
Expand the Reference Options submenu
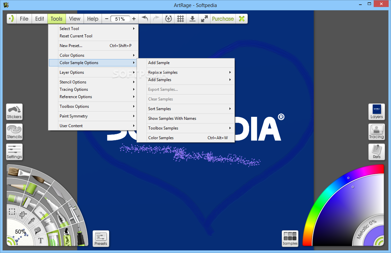94,97
